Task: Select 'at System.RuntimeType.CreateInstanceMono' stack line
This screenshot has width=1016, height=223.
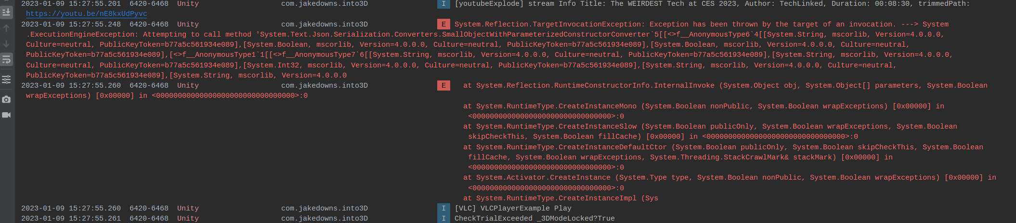Action: (703, 106)
